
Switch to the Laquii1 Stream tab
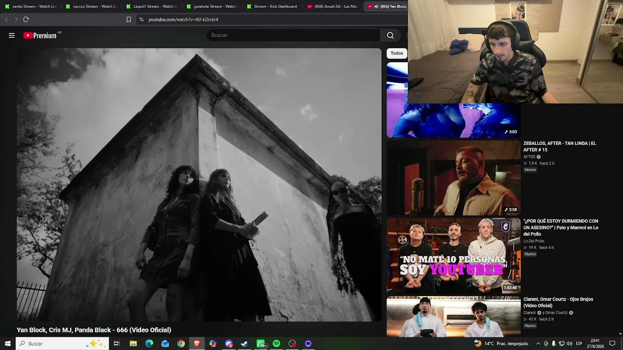point(151,6)
